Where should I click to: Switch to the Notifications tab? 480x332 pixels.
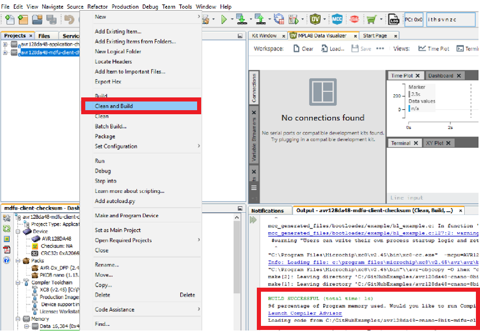coord(268,211)
